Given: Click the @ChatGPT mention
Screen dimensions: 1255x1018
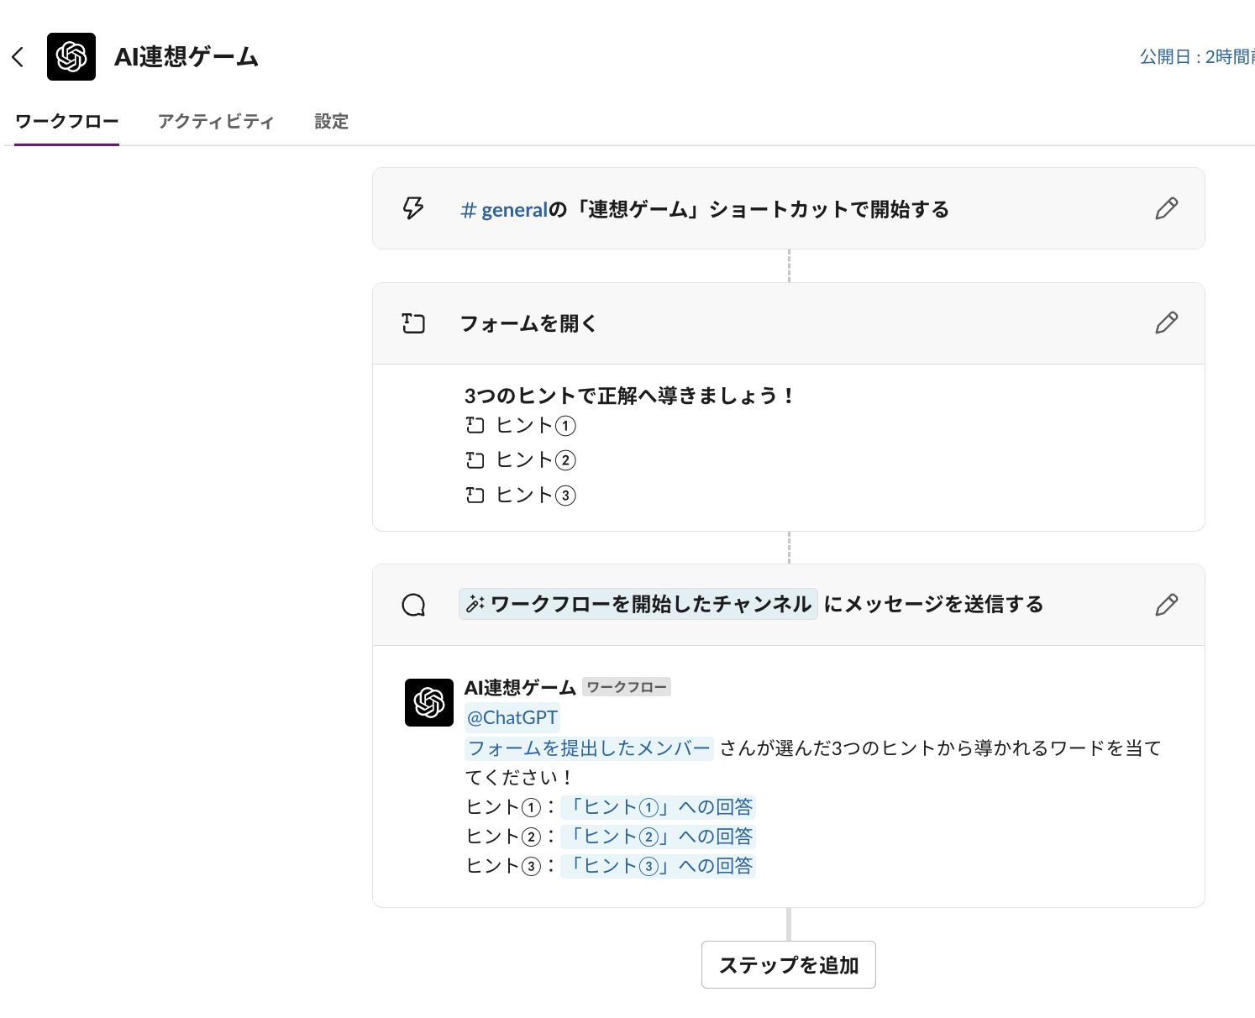Looking at the screenshot, I should point(512,718).
